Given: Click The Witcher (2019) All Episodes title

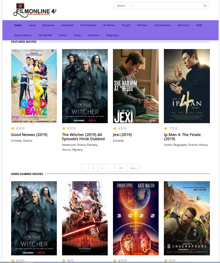Looking at the screenshot, I should (83, 137).
